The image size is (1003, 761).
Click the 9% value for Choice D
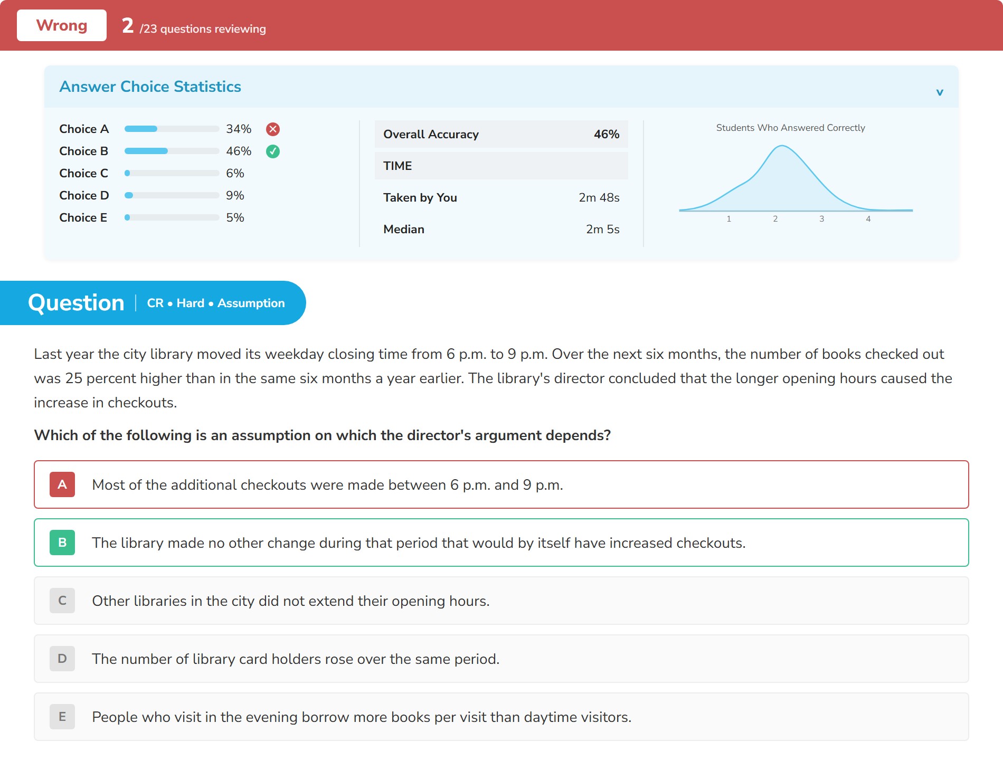tap(235, 195)
